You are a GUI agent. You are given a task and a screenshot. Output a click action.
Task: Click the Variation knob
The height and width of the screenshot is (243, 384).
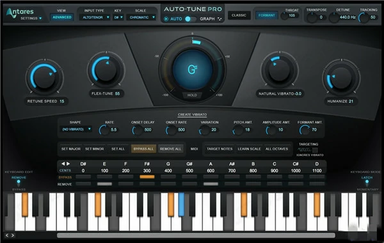point(204,130)
